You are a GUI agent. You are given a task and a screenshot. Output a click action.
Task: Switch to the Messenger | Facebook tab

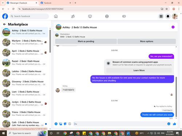(22, 3)
